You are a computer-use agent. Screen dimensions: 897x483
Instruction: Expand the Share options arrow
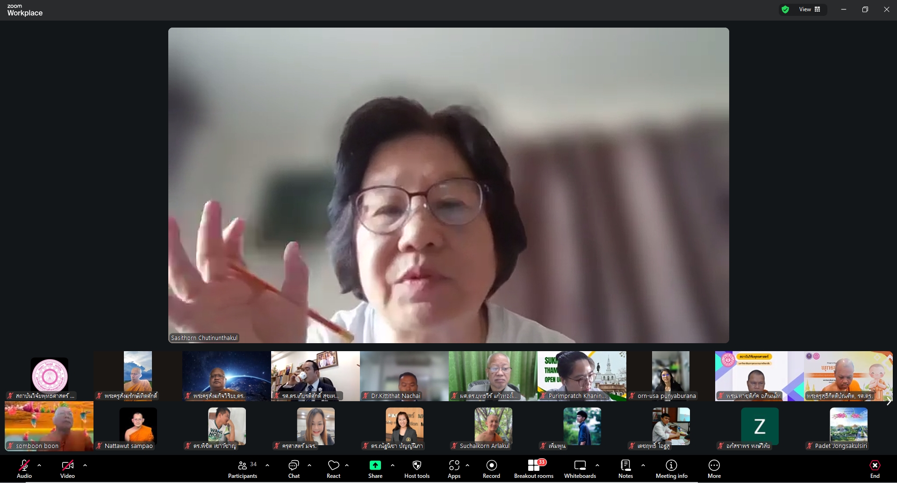coord(392,465)
